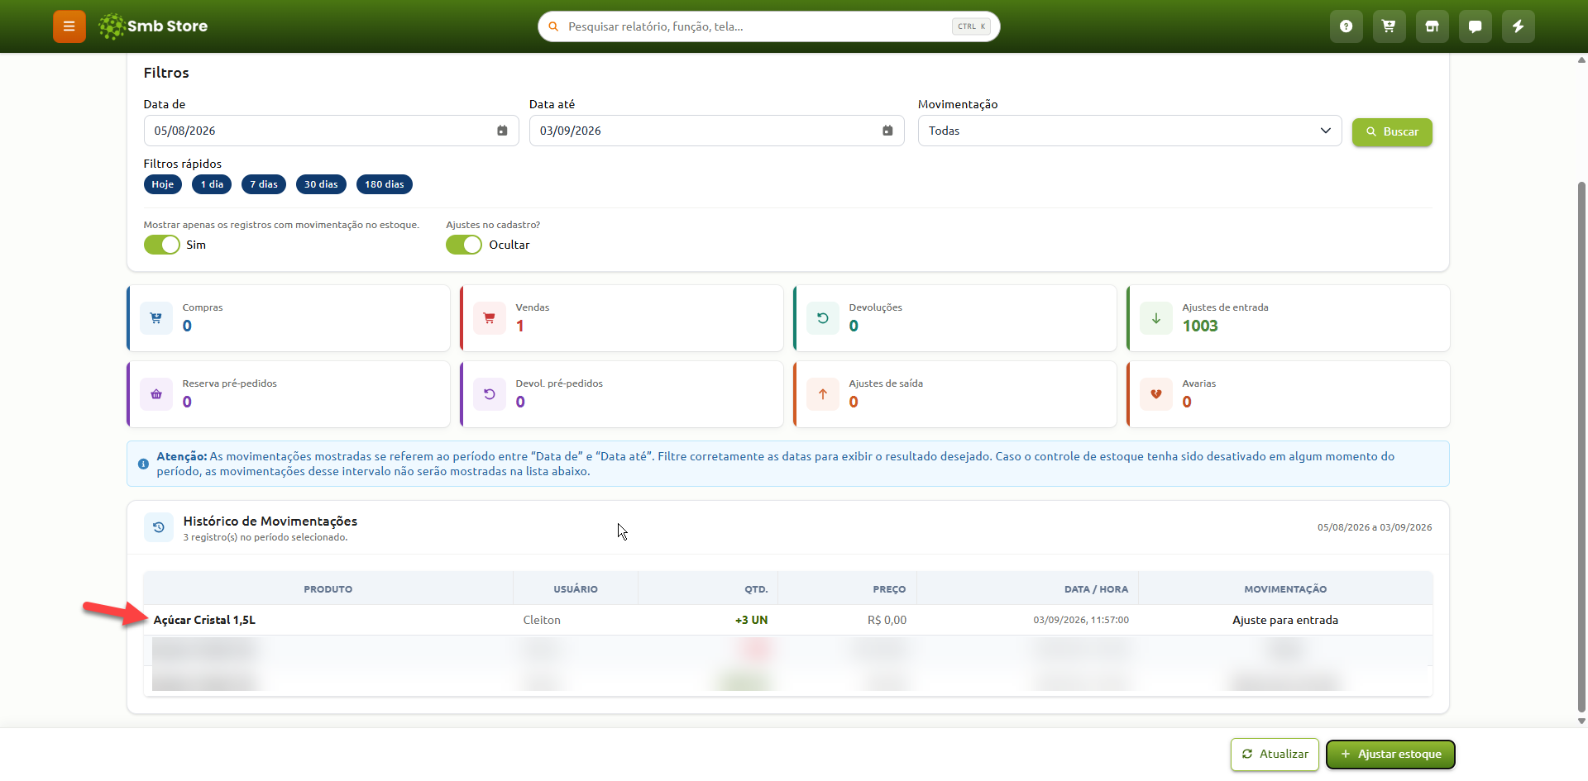Click the MOVIMENTAÇÃO column header
Viewport: 1588px width, 781px height.
[1285, 589]
